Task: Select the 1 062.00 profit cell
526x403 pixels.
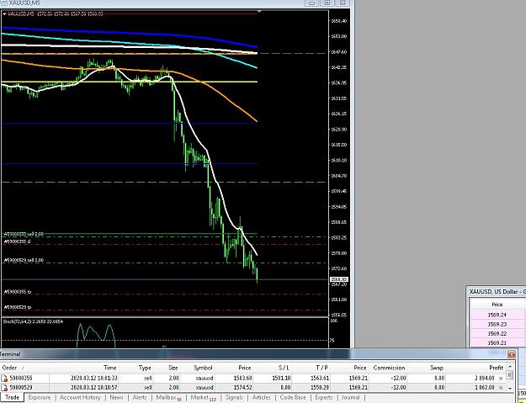Action: (x=485, y=388)
